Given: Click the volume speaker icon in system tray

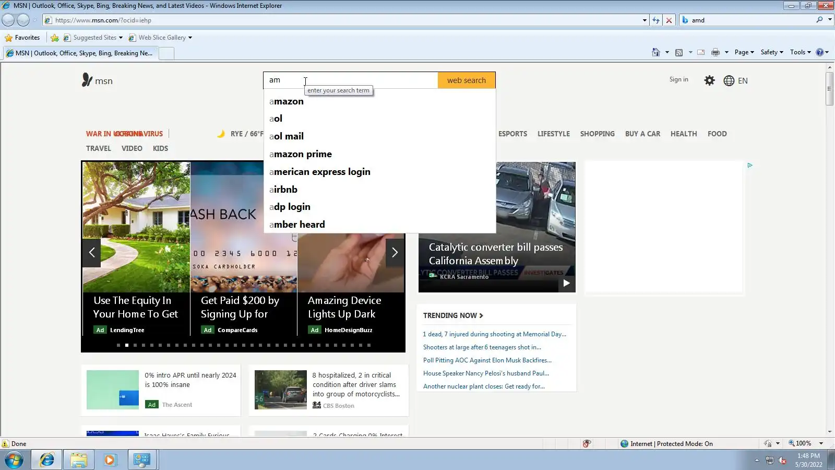Looking at the screenshot, I should (x=782, y=460).
